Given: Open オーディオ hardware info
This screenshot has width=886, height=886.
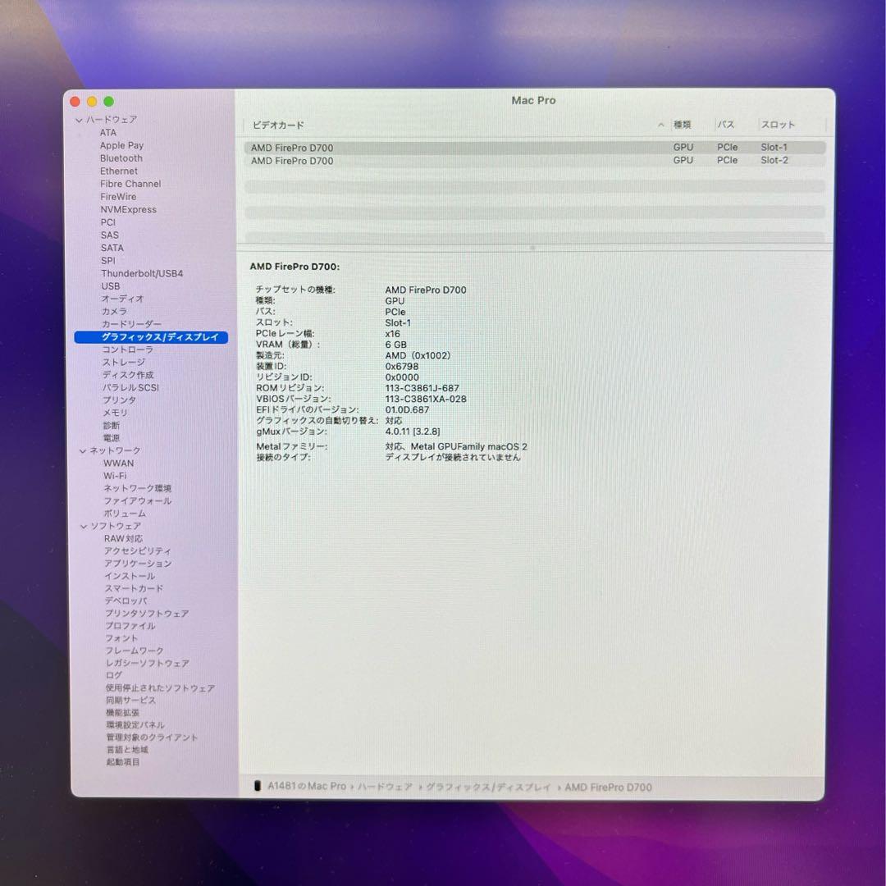Looking at the screenshot, I should click(x=122, y=299).
